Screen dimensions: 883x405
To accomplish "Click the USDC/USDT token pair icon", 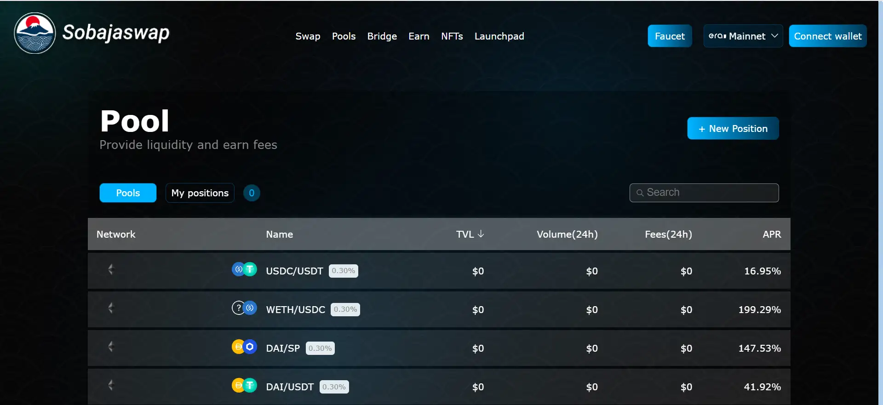I will [x=244, y=269].
